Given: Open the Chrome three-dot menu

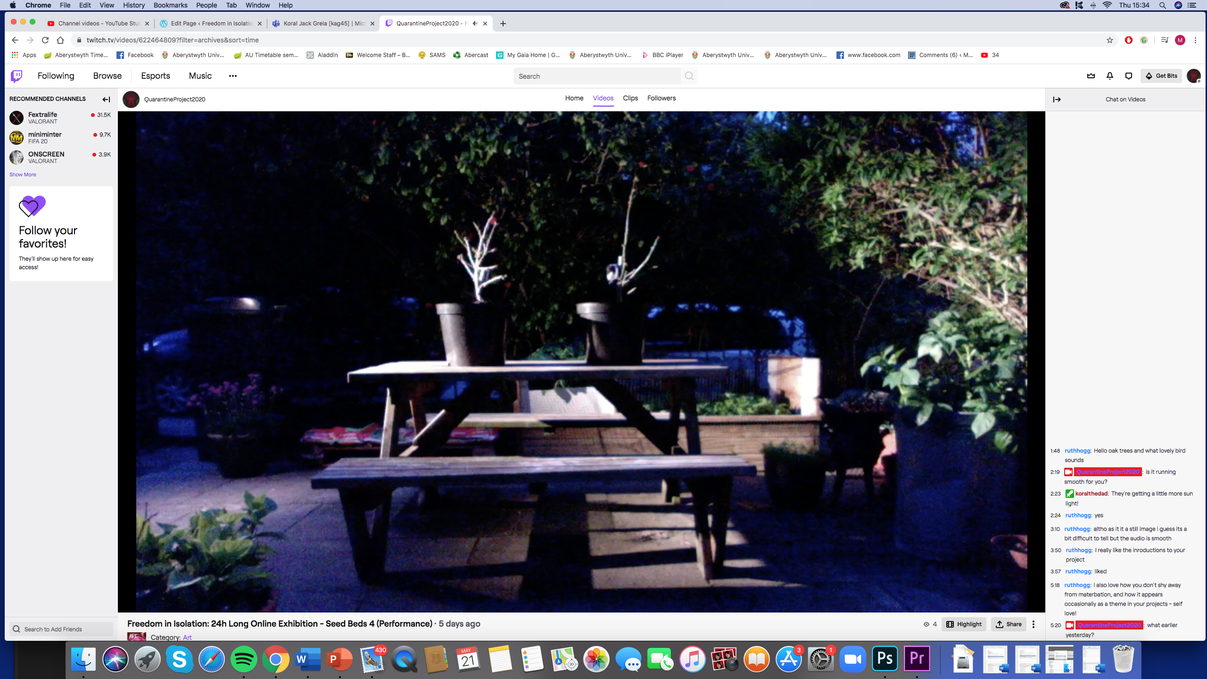Looking at the screenshot, I should [x=1195, y=40].
